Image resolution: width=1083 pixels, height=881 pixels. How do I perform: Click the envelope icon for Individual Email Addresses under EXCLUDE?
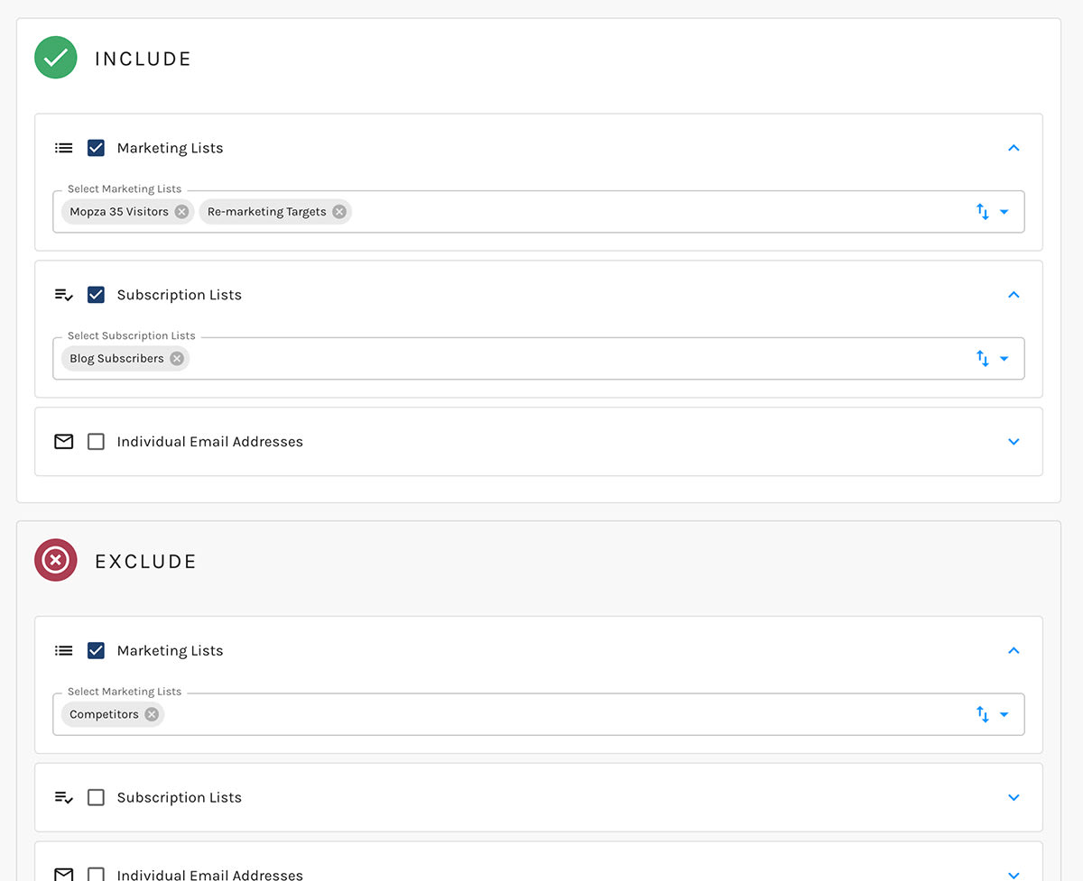tap(63, 873)
